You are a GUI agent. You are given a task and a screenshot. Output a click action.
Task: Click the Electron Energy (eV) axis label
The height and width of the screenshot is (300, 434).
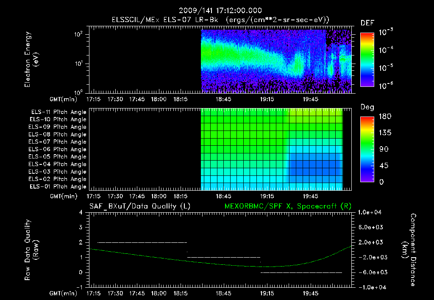coord(31,59)
